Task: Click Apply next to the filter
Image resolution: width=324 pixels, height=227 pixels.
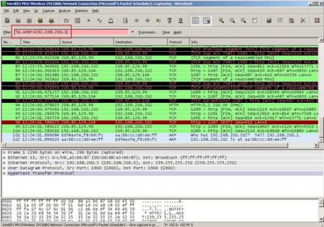Action: (x=178, y=33)
